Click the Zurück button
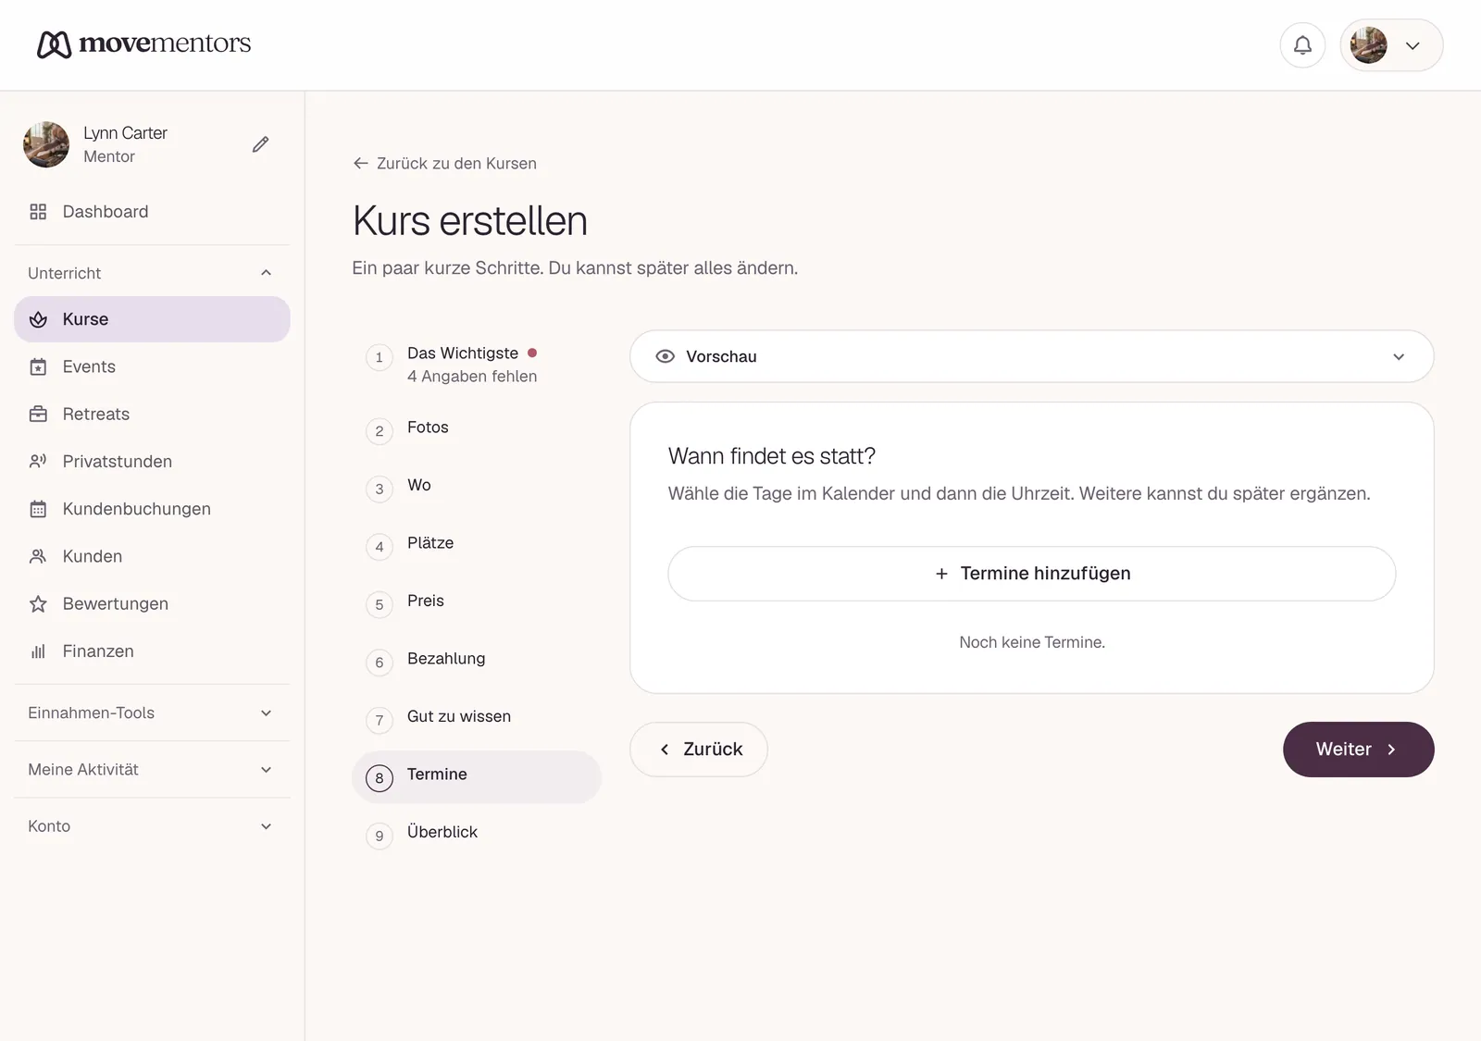Viewport: 1481px width, 1041px height. pyautogui.click(x=699, y=750)
